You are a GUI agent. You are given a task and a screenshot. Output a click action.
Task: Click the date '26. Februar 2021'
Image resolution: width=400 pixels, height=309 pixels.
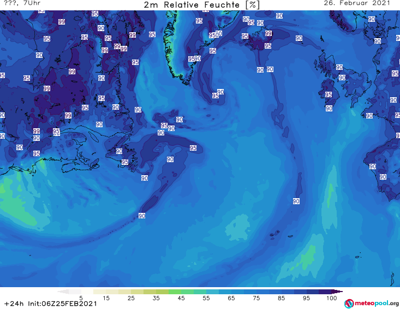tap(357, 3)
